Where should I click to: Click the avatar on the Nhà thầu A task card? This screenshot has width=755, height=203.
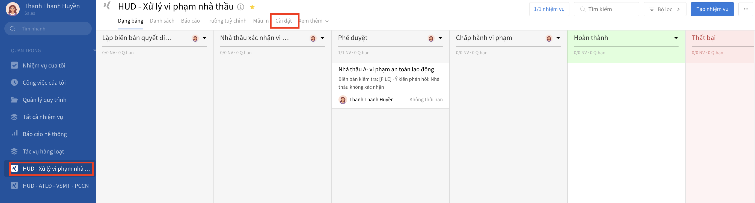(343, 100)
